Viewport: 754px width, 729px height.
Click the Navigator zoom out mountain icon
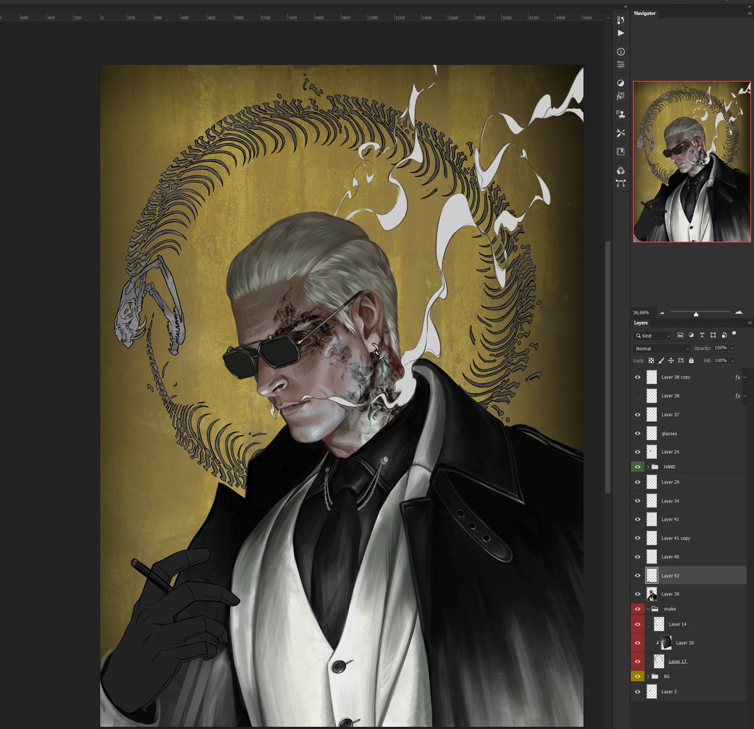[662, 312]
